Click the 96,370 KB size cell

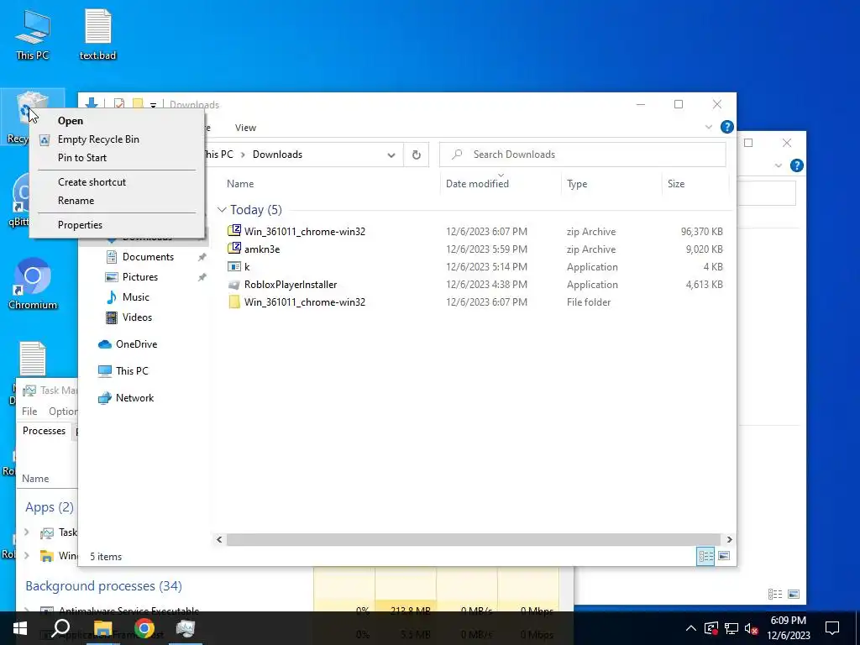(x=701, y=232)
